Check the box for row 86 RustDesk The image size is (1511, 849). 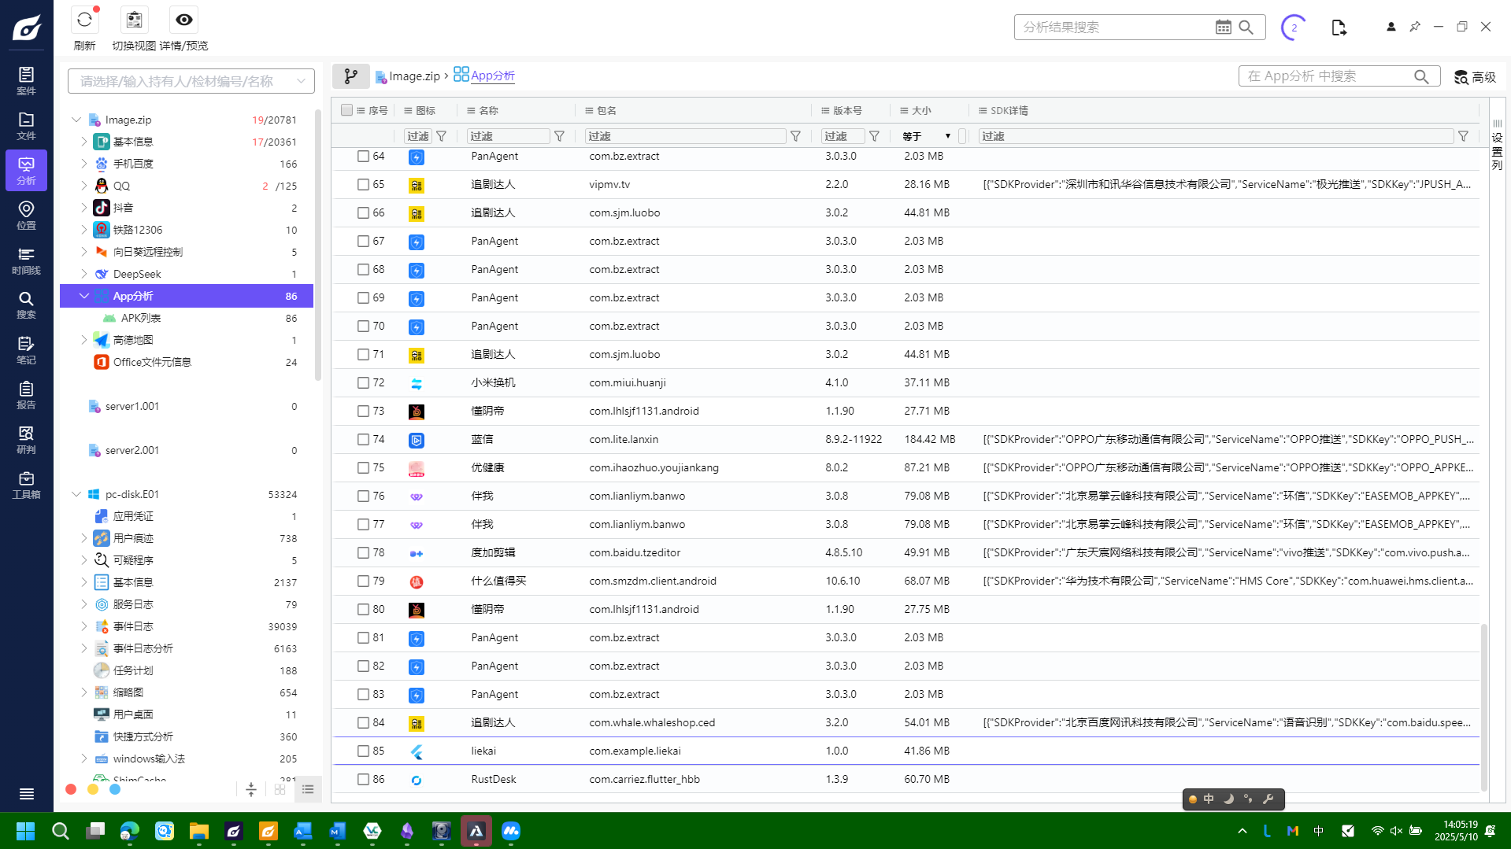(363, 779)
